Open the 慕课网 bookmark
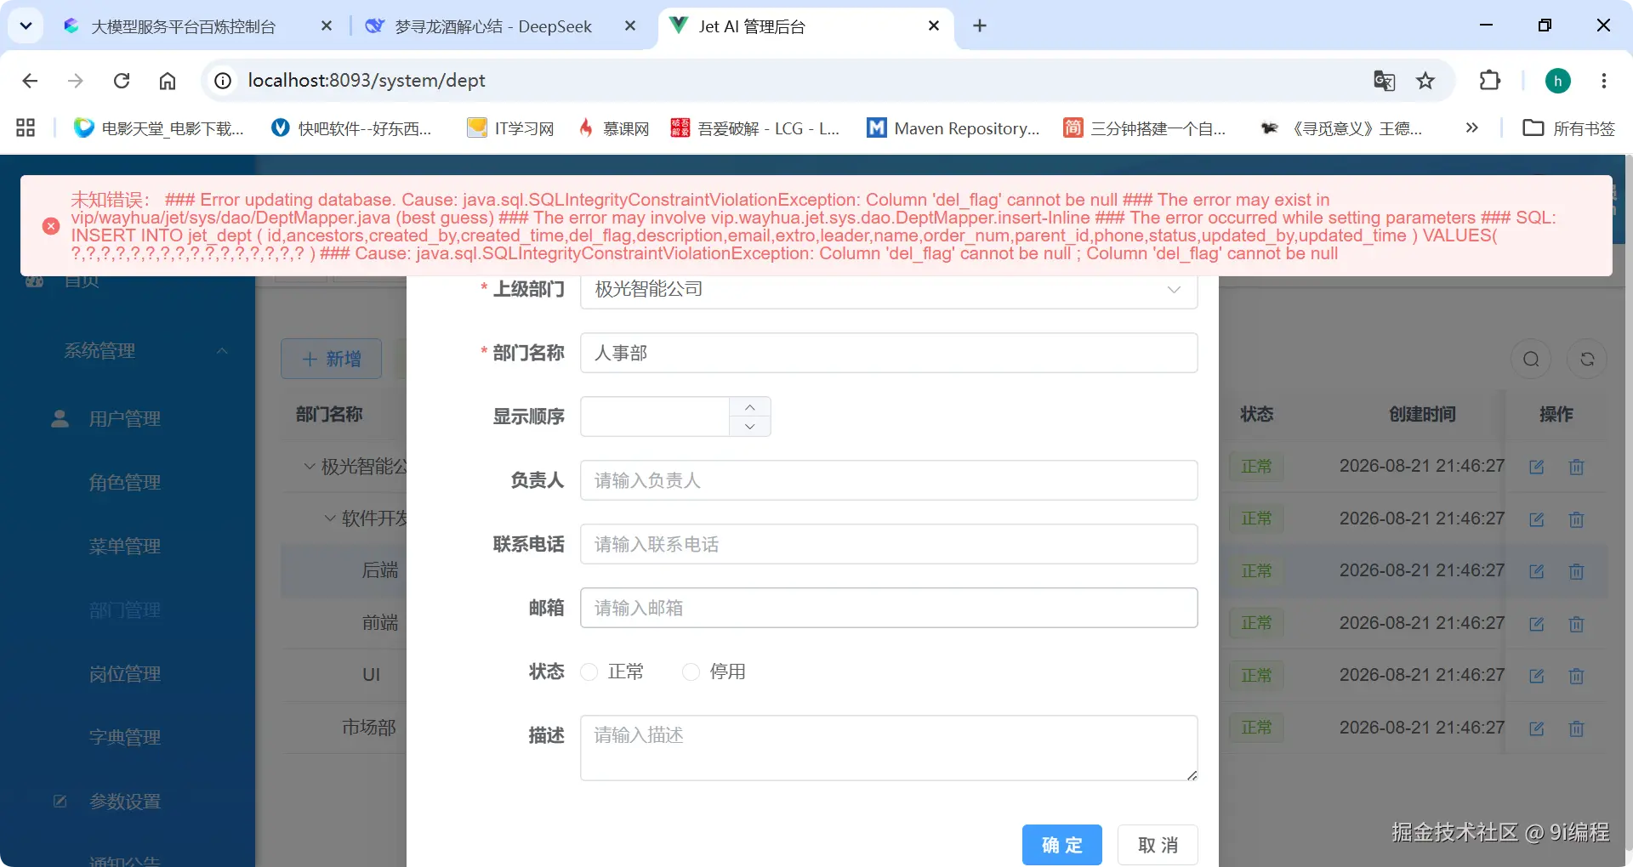 click(x=614, y=128)
